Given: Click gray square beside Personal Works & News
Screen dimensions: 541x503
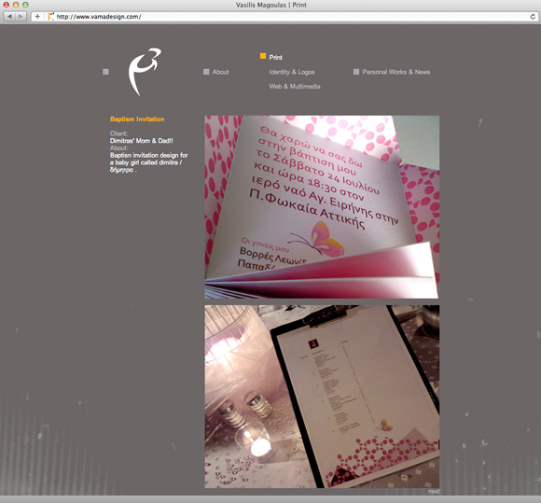Looking at the screenshot, I should [356, 72].
